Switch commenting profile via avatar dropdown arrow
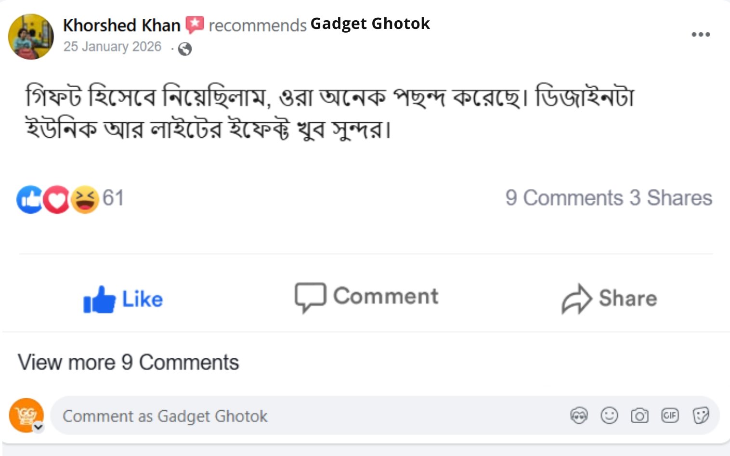Viewport: 730px width, 456px height. [x=39, y=427]
